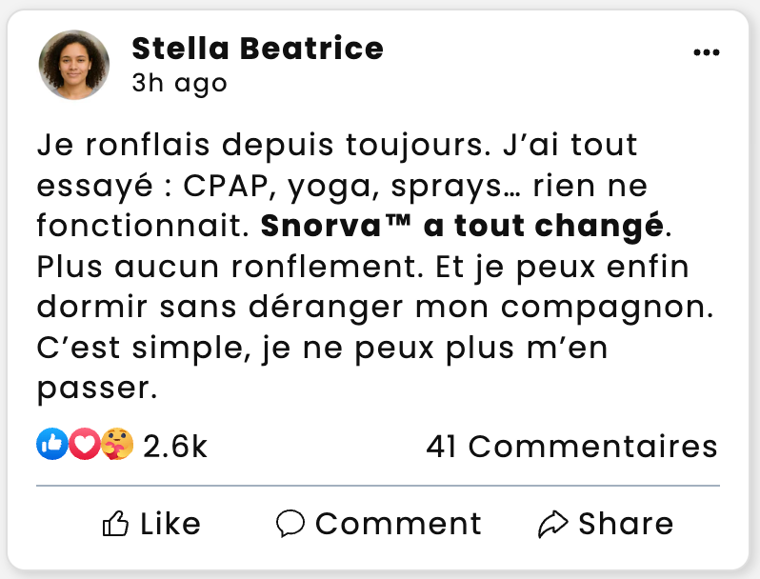Viewport: 760px width, 579px height.
Task: Click the speech bubble Comment icon
Action: pyautogui.click(x=290, y=523)
